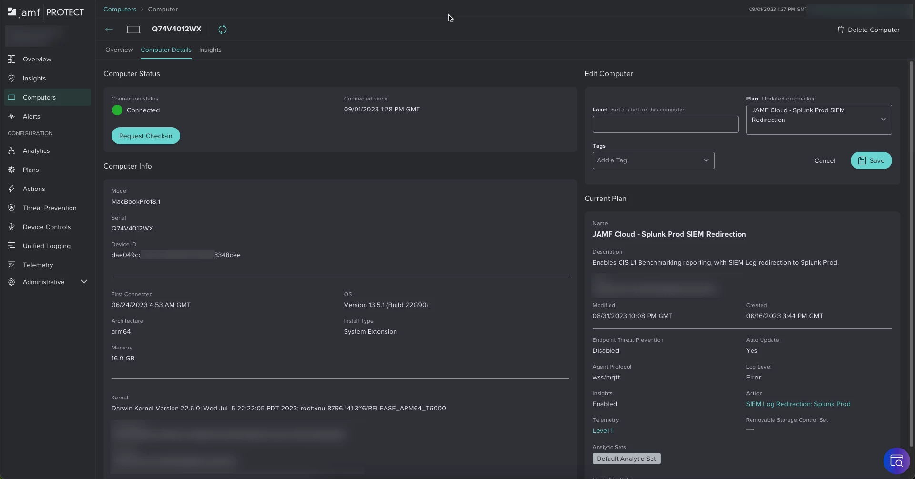
Task: Save the computer edits
Action: pos(871,160)
